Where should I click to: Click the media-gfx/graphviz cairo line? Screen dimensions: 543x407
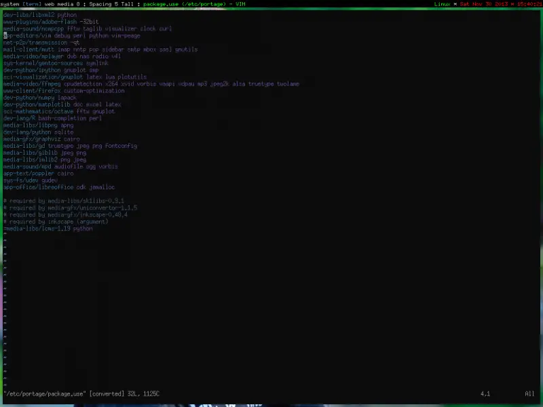(41, 139)
